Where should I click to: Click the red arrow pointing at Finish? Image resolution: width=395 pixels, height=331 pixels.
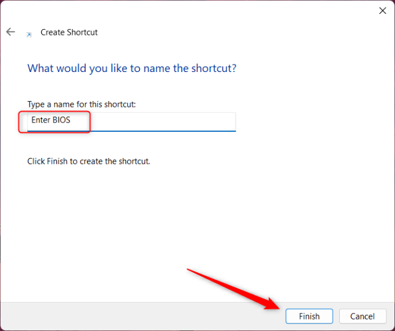[232, 287]
